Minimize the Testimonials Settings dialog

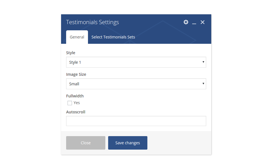pyautogui.click(x=194, y=23)
